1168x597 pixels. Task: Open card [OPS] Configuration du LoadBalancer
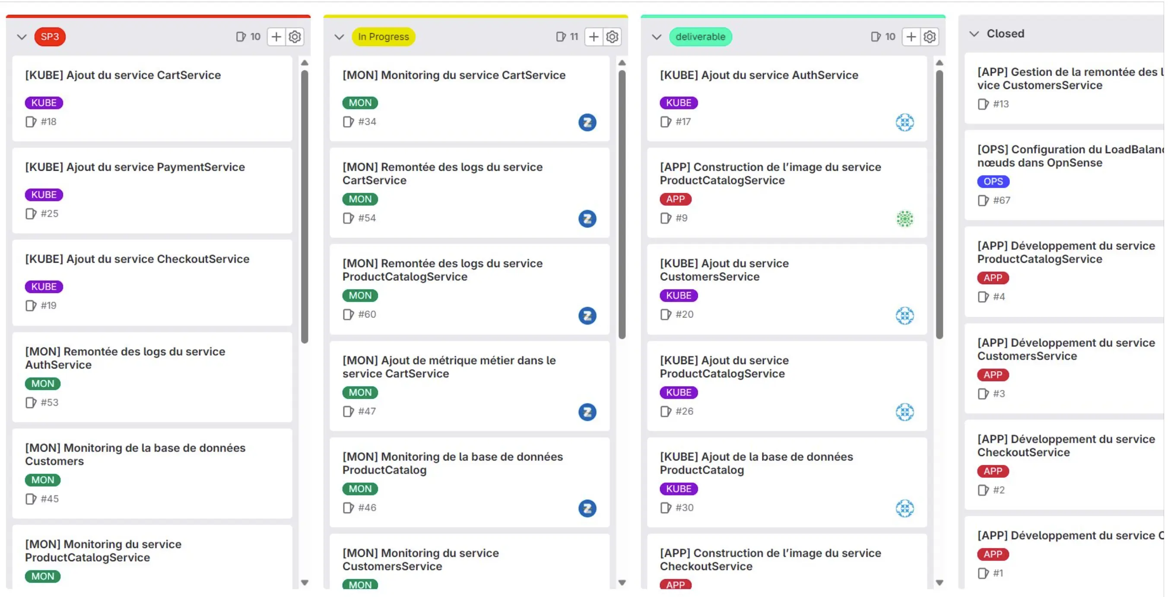tap(1070, 156)
